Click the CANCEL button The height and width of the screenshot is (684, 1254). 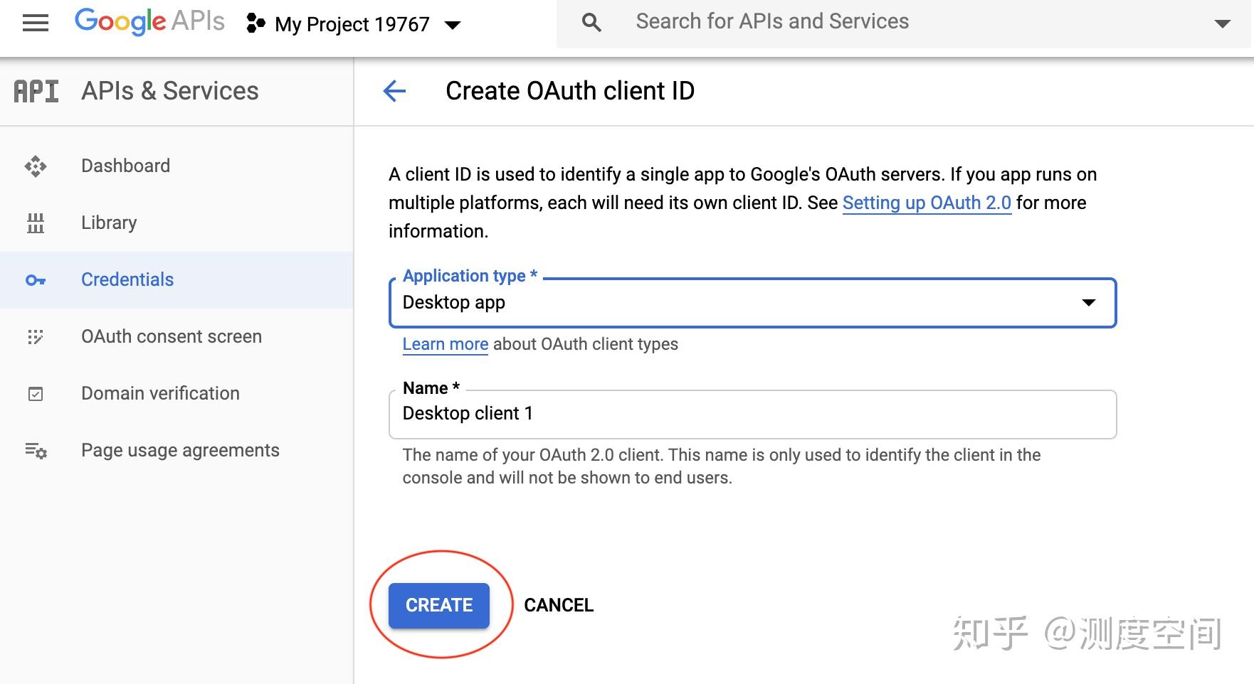559,605
